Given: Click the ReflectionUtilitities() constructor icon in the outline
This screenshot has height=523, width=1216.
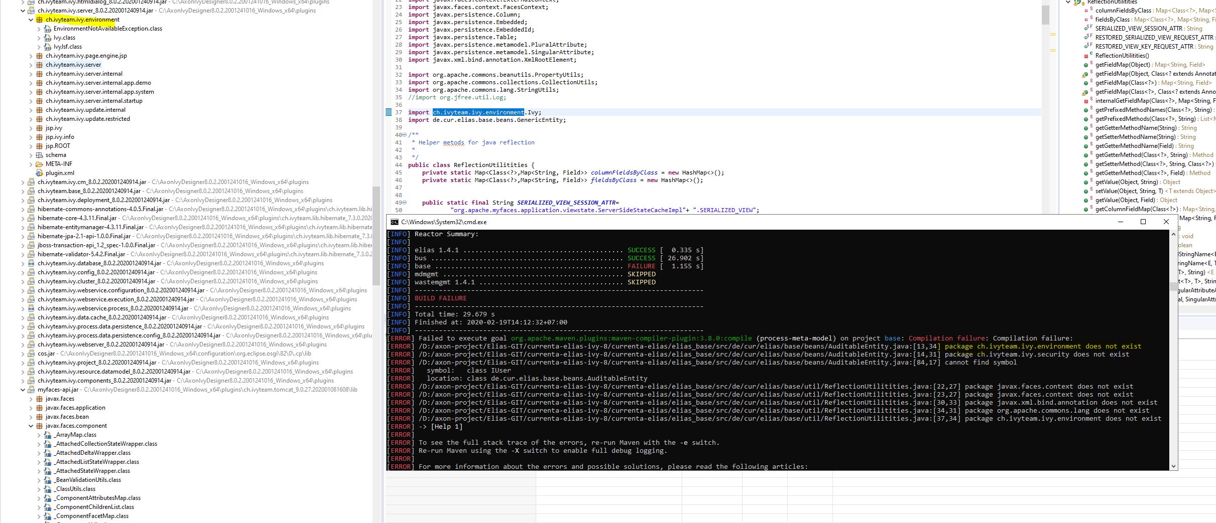Looking at the screenshot, I should click(x=1086, y=56).
